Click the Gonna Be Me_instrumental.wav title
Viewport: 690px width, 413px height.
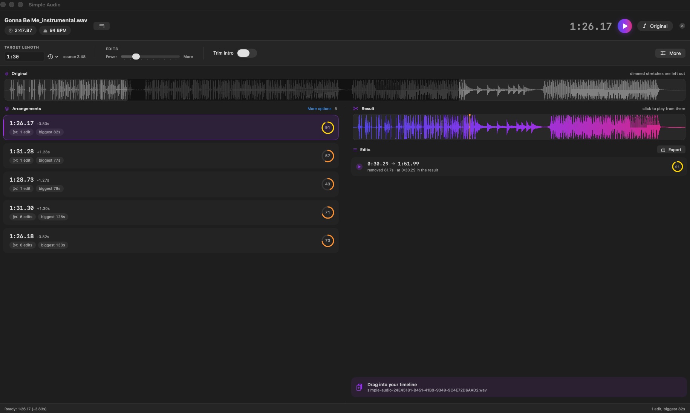point(46,20)
